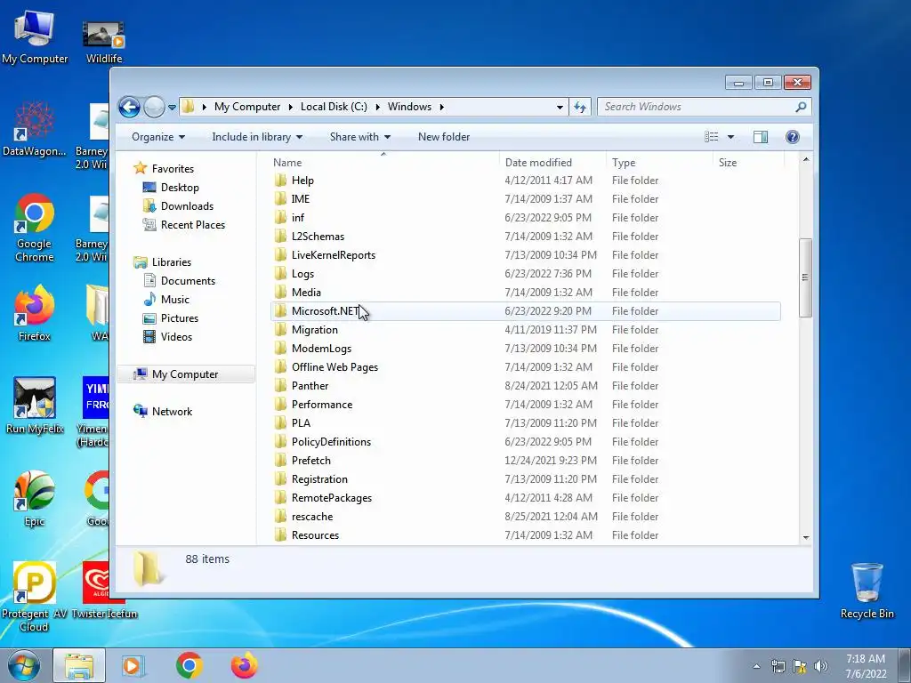
Task: Open Downloads in the Favorites list
Action: pos(187,206)
